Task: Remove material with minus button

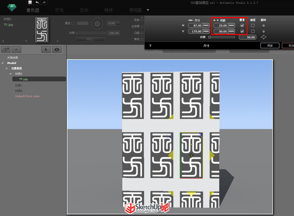Action: pyautogui.click(x=16, y=50)
